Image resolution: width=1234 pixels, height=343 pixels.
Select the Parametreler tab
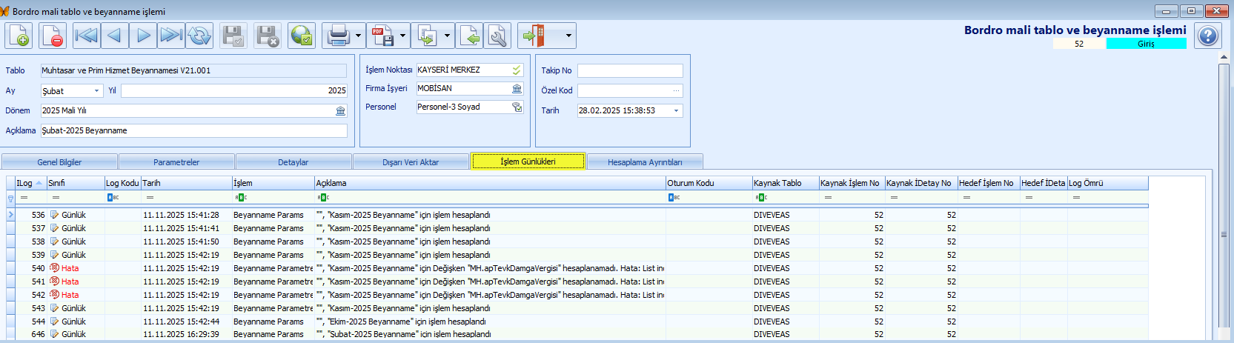pyautogui.click(x=176, y=162)
